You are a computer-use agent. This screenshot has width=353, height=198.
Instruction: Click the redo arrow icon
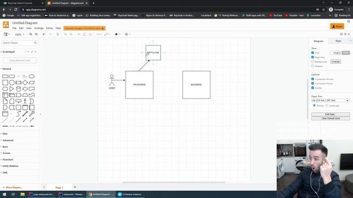(50, 34)
